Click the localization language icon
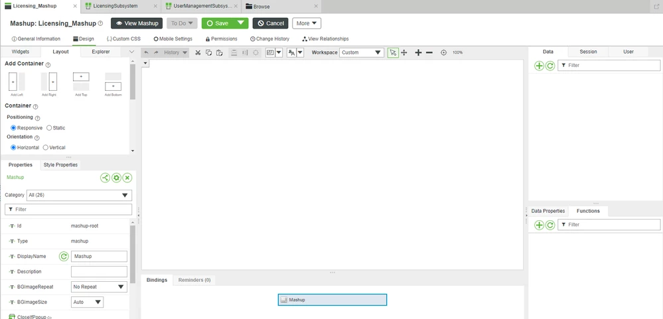 pyautogui.click(x=291, y=52)
